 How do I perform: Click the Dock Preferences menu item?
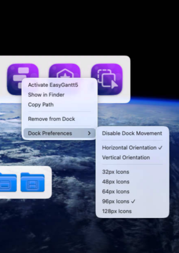(x=60, y=133)
